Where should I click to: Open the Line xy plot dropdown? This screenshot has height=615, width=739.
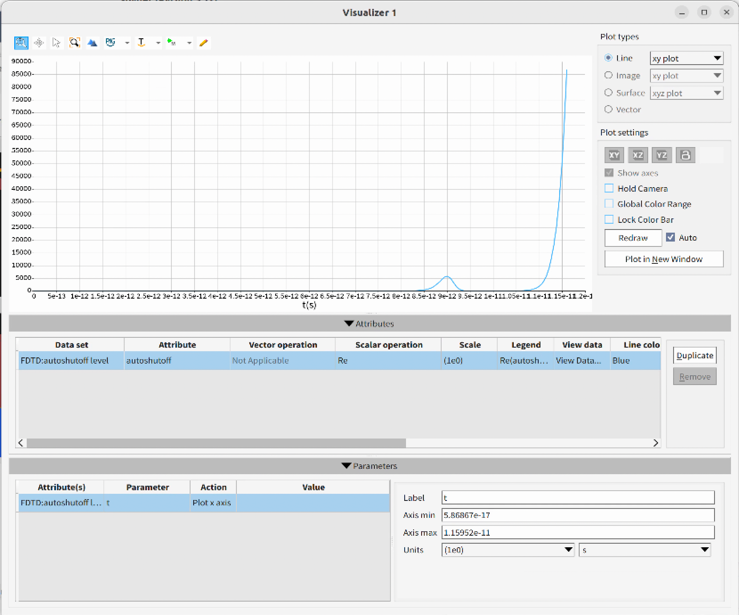point(686,58)
